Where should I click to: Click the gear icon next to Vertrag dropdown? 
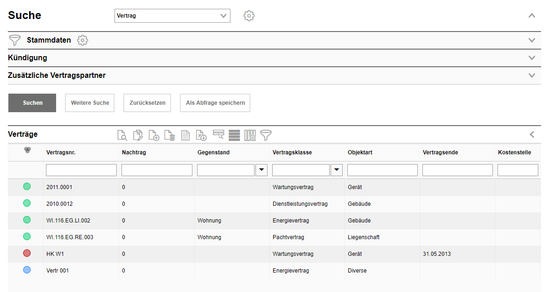tap(249, 16)
